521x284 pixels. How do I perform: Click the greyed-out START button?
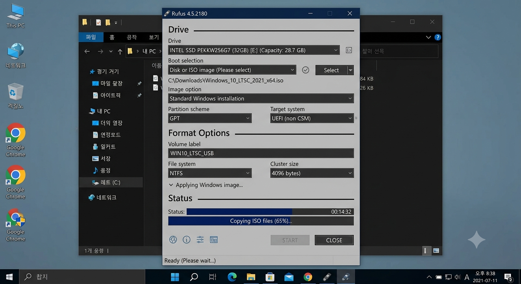[290, 240]
